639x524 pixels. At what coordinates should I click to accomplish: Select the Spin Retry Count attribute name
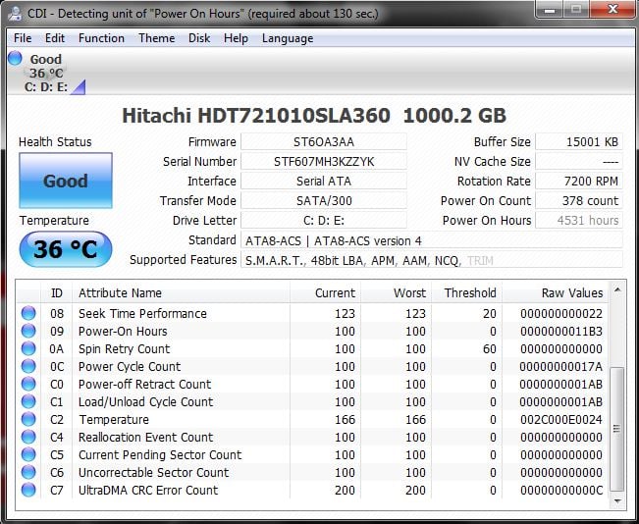pyautogui.click(x=124, y=348)
